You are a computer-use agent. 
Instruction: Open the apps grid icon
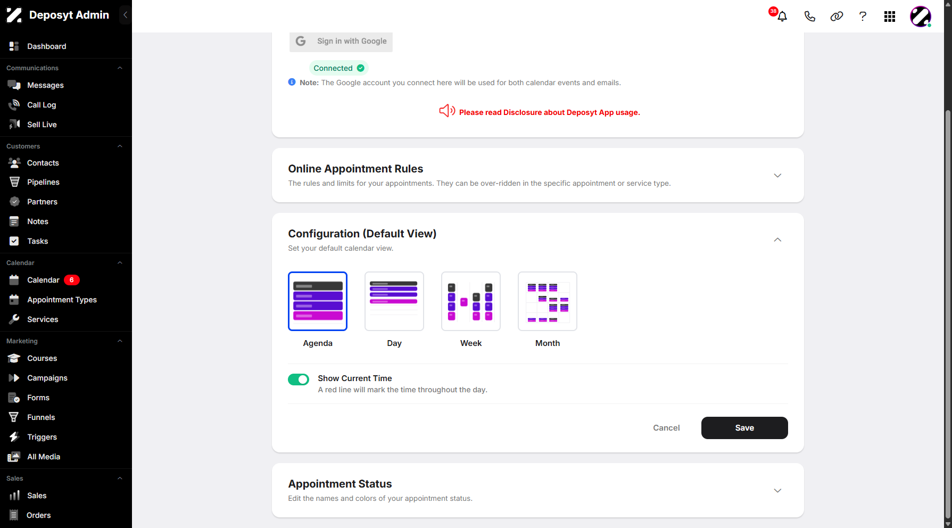coord(890,16)
